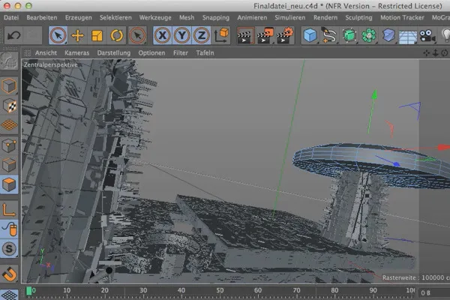Image resolution: width=450 pixels, height=300 pixels.
Task: Enable axis mode L-shaped icon
Action: (x=9, y=209)
